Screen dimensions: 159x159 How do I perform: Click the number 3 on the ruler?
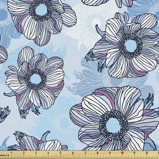click(x=36, y=153)
